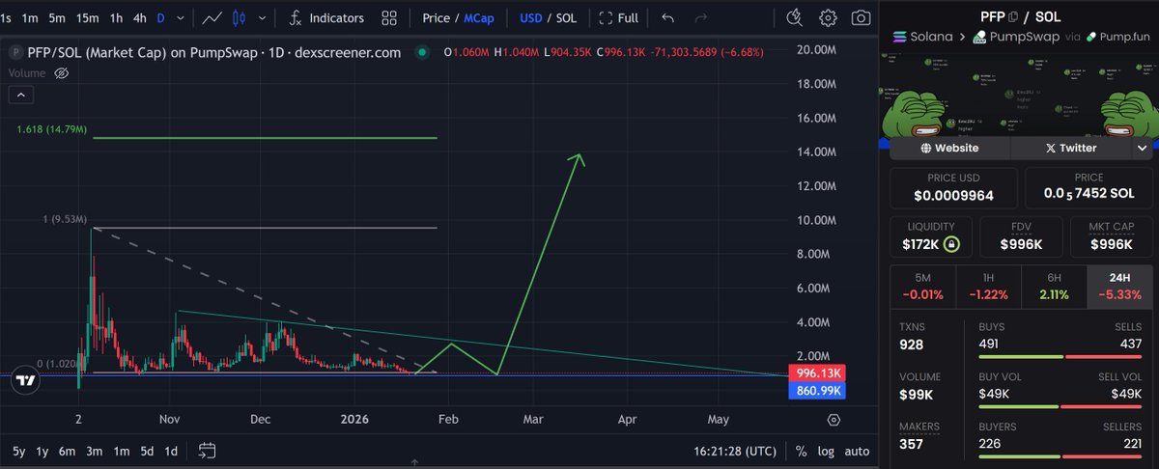The height and width of the screenshot is (469, 1159).
Task: Switch to line chart type icon
Action: coord(212,17)
